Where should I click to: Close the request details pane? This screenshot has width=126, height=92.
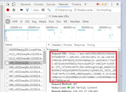click(x=49, y=45)
